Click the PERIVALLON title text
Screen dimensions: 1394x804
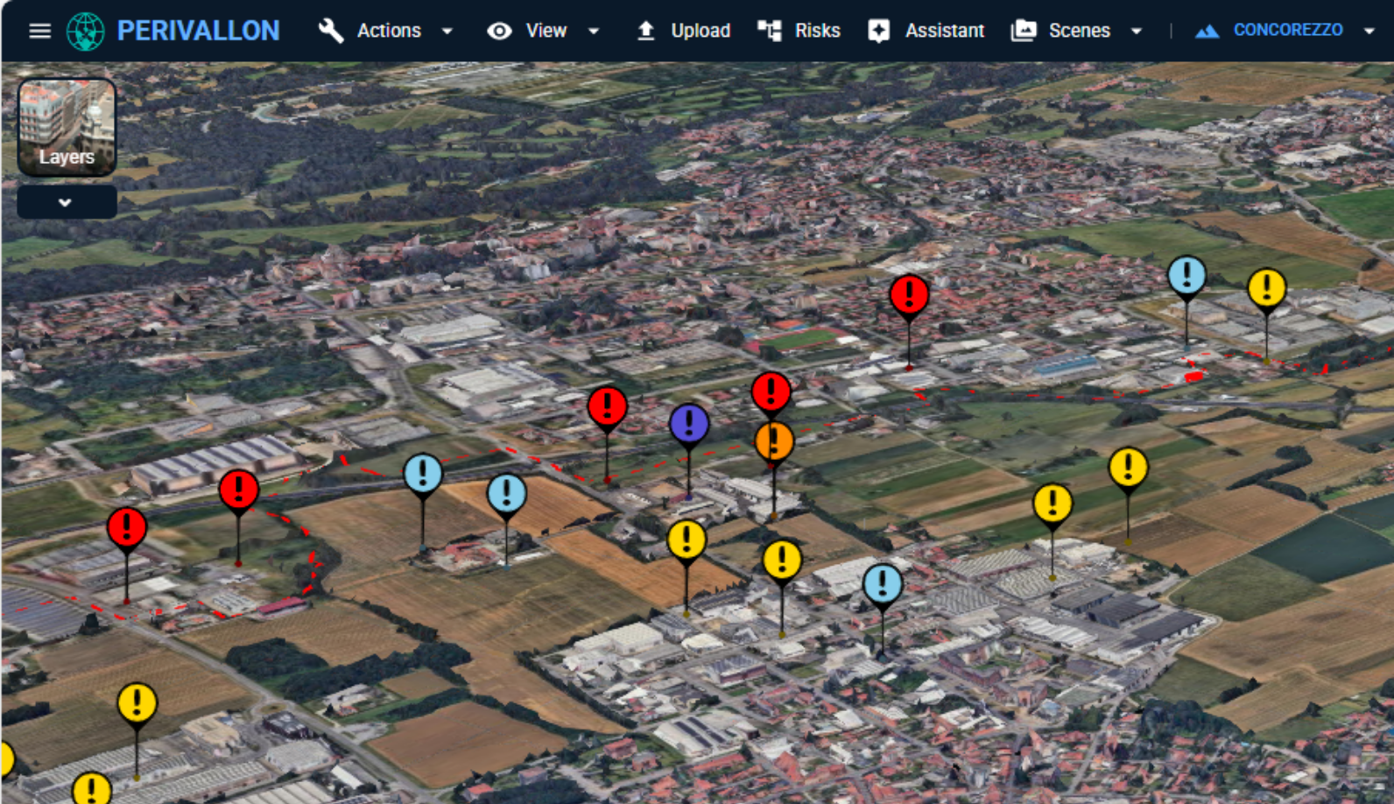pos(198,31)
